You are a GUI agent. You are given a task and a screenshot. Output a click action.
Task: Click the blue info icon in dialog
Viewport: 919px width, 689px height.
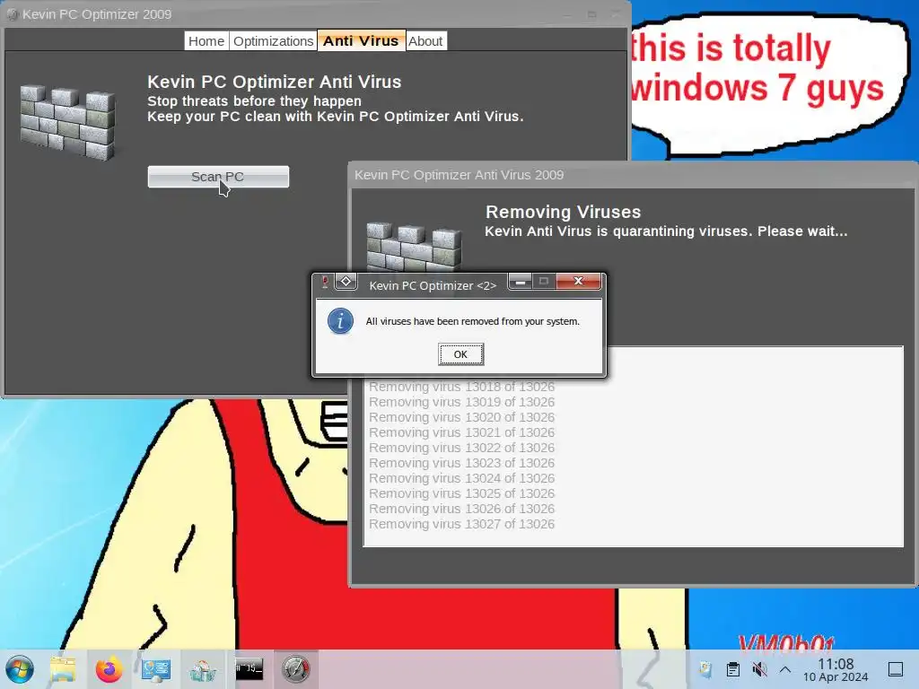click(x=340, y=321)
